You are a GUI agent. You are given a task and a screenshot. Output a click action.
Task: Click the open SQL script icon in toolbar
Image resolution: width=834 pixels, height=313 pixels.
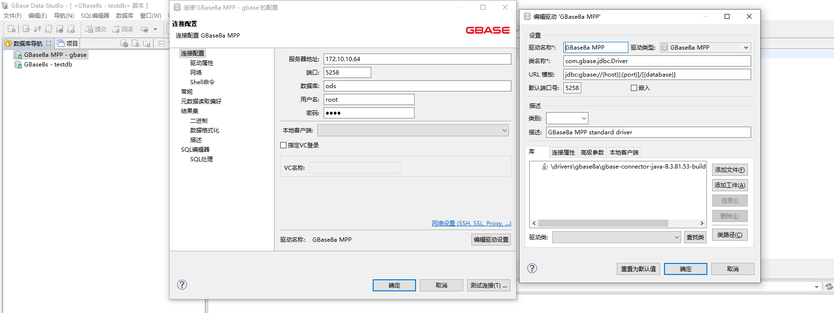pos(49,29)
